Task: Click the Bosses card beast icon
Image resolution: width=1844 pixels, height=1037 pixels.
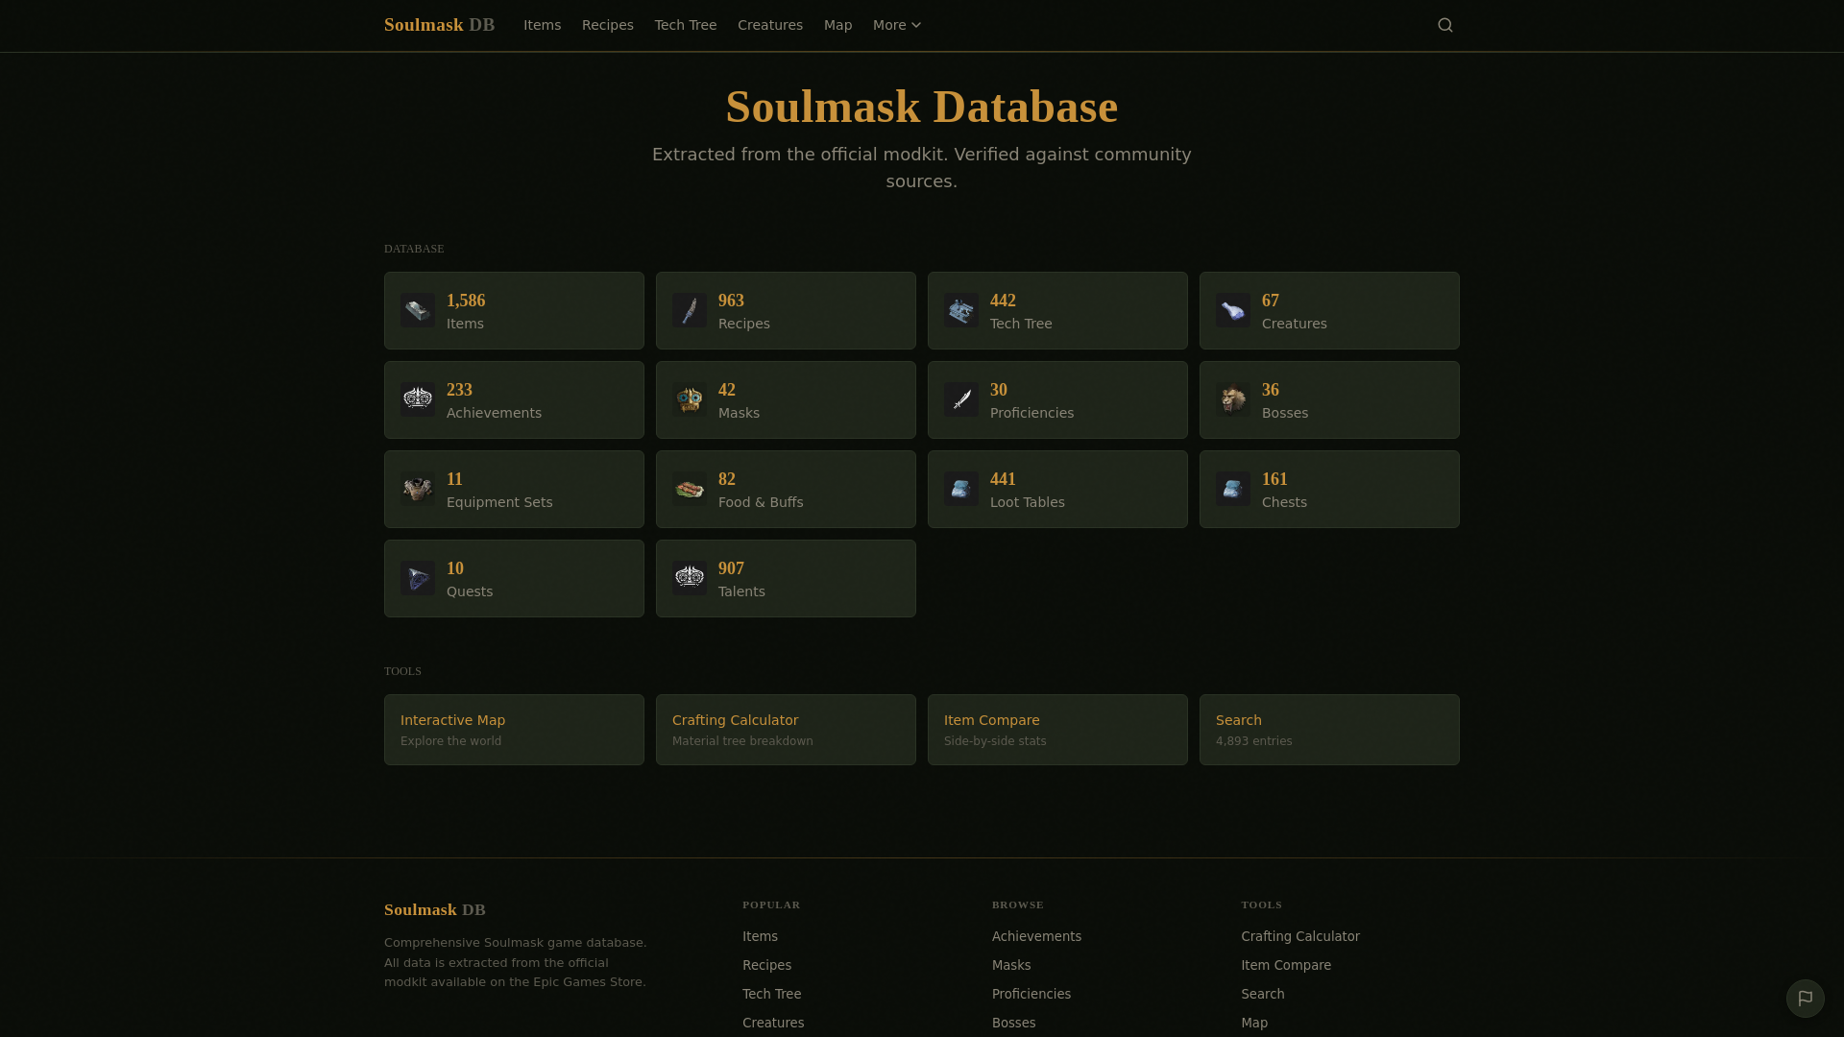Action: (1233, 399)
